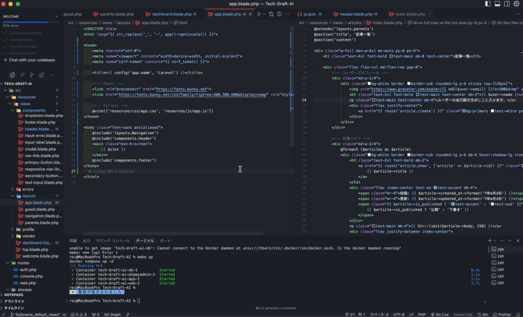The height and width of the screenshot is (317, 523).
Task: Click gravatar URL link in index.blade.php
Action: click(x=408, y=89)
